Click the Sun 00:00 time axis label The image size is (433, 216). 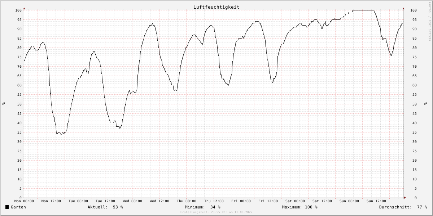[x=349, y=201]
